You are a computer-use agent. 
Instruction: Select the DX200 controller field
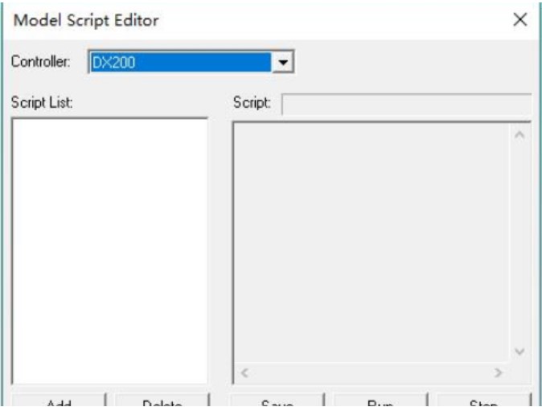(179, 62)
